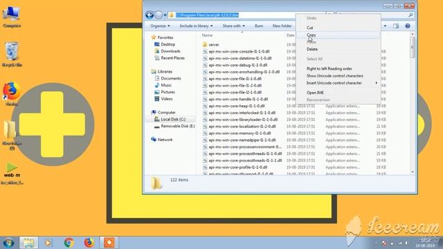Launch Chrome from the taskbar
The width and height of the screenshot is (443, 249).
click(x=69, y=243)
